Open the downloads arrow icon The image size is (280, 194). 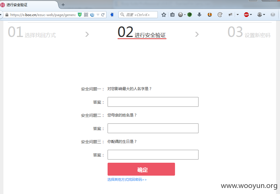199,15
